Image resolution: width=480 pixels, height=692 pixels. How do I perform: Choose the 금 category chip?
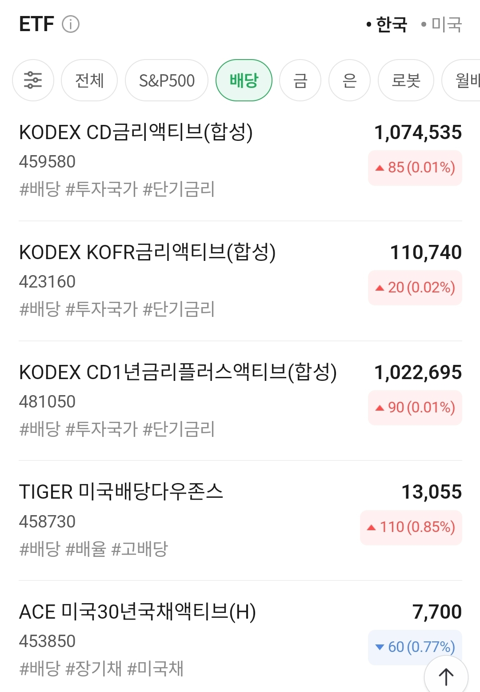point(300,80)
